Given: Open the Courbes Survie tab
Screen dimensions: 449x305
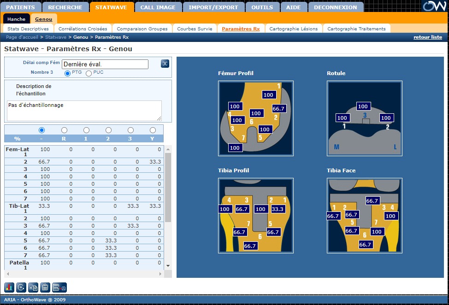Looking at the screenshot, I should (195, 29).
